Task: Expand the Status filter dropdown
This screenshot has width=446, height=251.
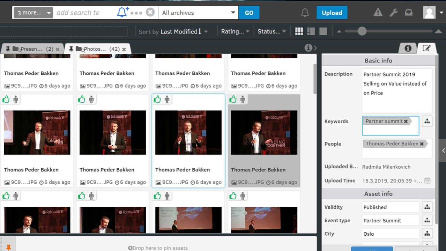Action: coord(272,31)
